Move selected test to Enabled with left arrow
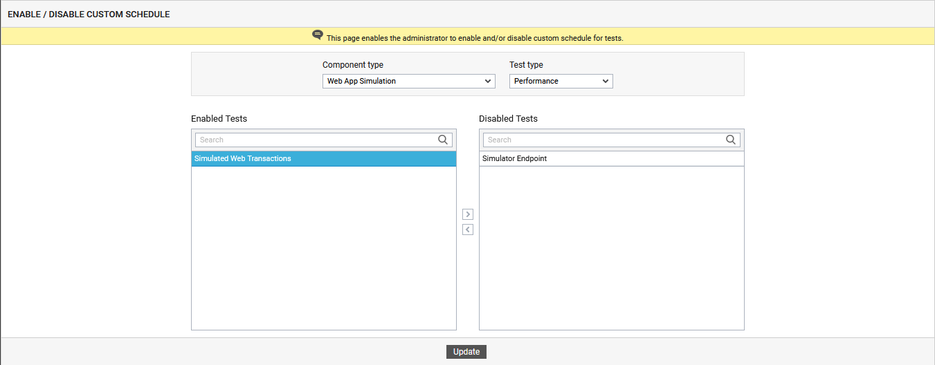Image resolution: width=935 pixels, height=365 pixels. coord(468,230)
